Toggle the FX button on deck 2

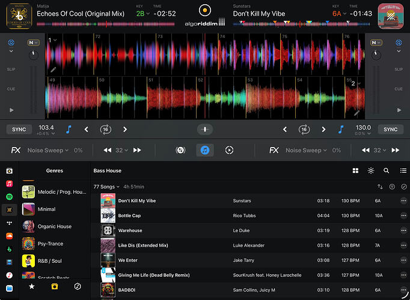pos(274,150)
